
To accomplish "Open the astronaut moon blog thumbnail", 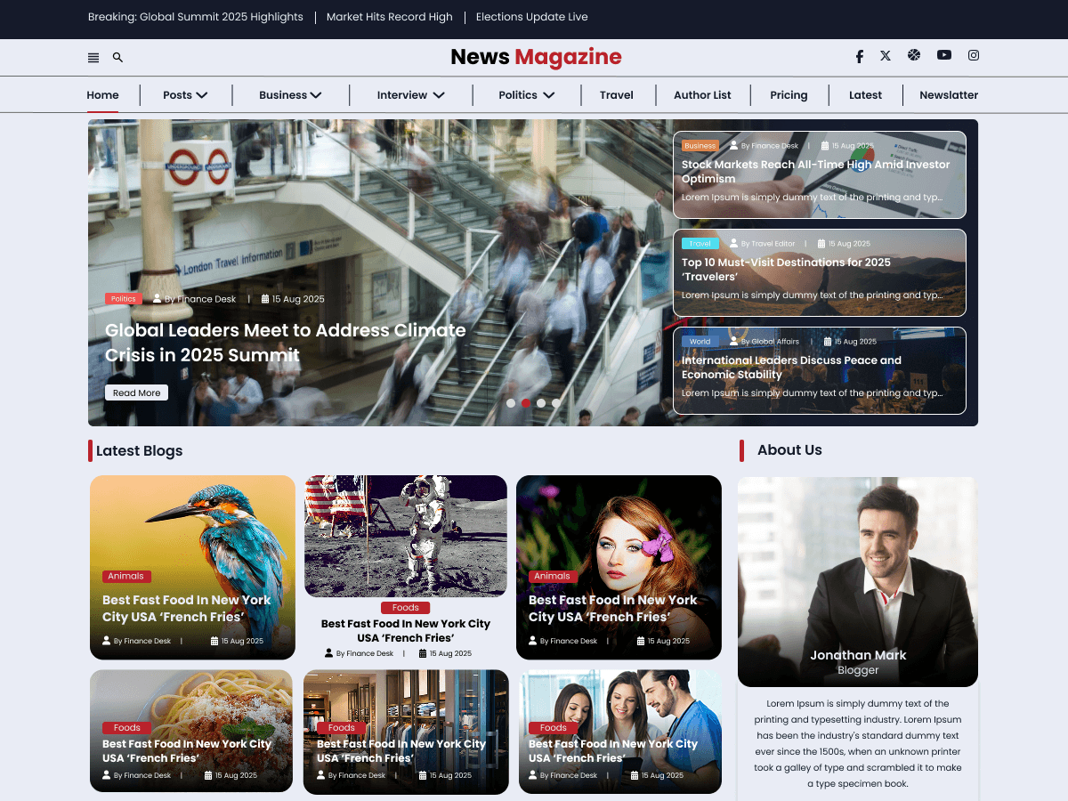I will (x=406, y=536).
